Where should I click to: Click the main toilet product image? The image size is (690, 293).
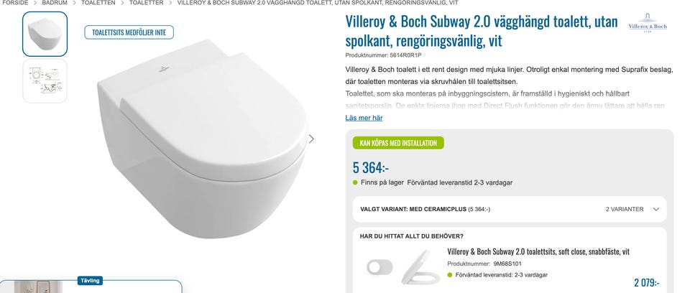tap(203, 139)
